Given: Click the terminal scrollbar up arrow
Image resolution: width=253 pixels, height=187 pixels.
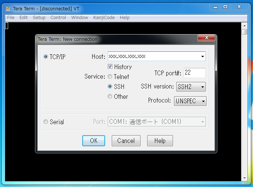Looking at the screenshot, I should point(245,26).
